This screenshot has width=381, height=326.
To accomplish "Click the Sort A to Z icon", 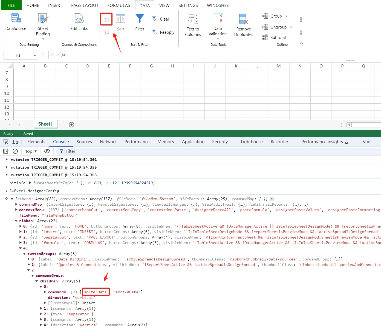I will 106,19.
